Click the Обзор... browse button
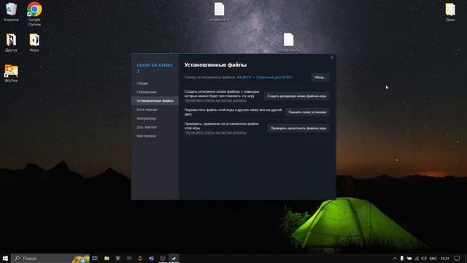This screenshot has width=467, height=263. [320, 77]
